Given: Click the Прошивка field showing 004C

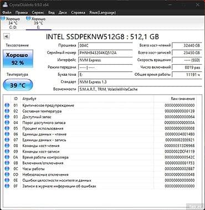Looking at the screenshot, I should [105, 45].
